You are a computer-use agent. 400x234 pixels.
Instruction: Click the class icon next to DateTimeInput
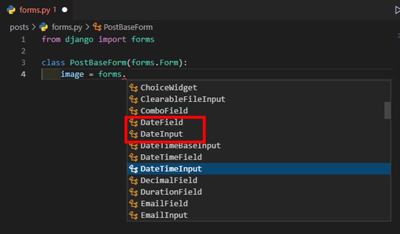(x=134, y=169)
